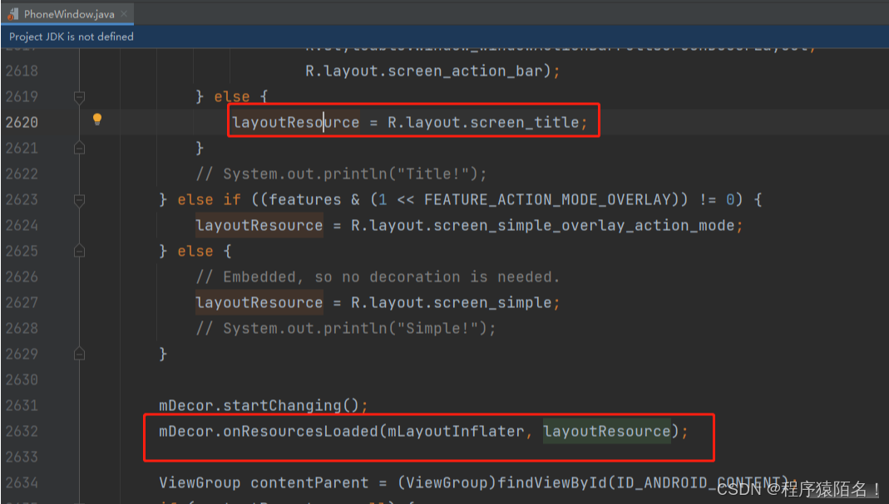
Task: Click the Java class icon on the editor tab
Action: [13, 13]
